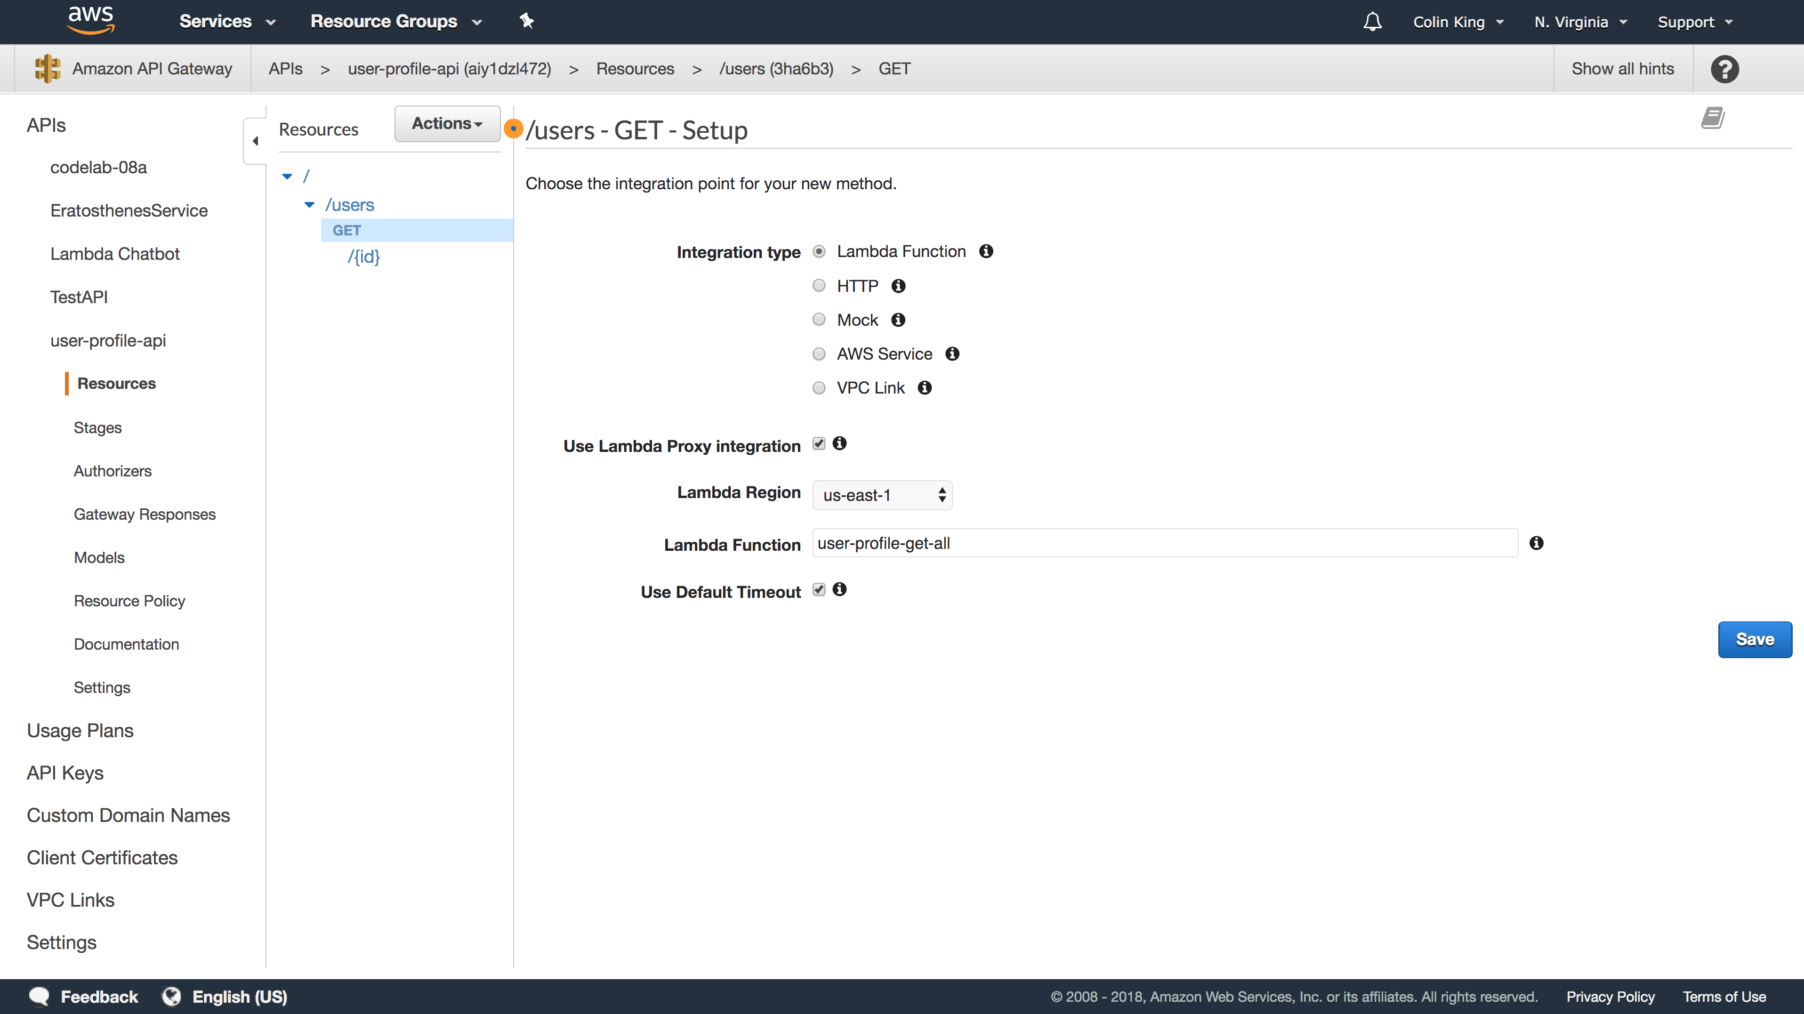Open the Actions dropdown button
Viewport: 1804px width, 1014px height.
[x=447, y=124]
